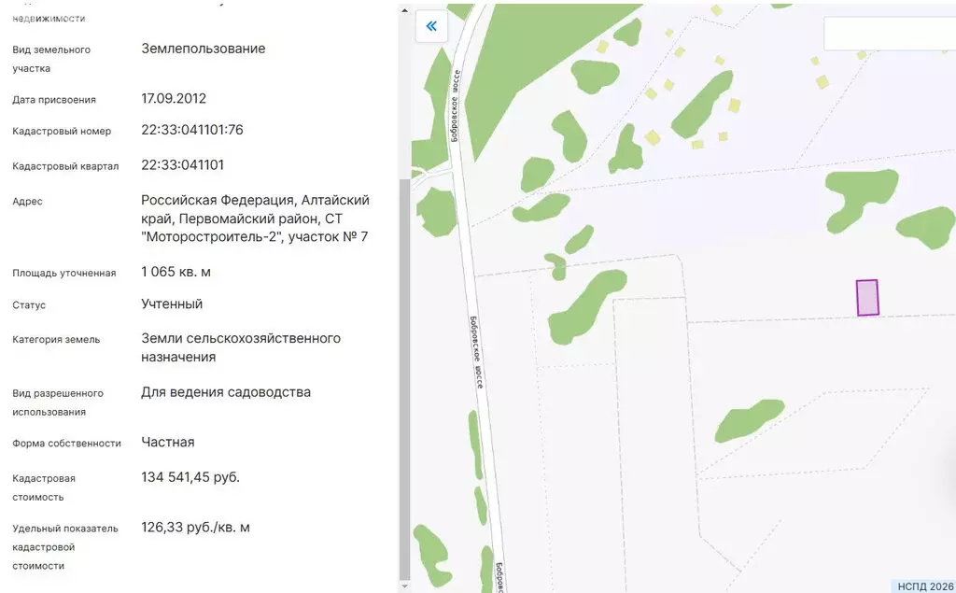Screen dimensions: 956x593
Task: Click the label Кадастровый квартал
Action: (65, 166)
